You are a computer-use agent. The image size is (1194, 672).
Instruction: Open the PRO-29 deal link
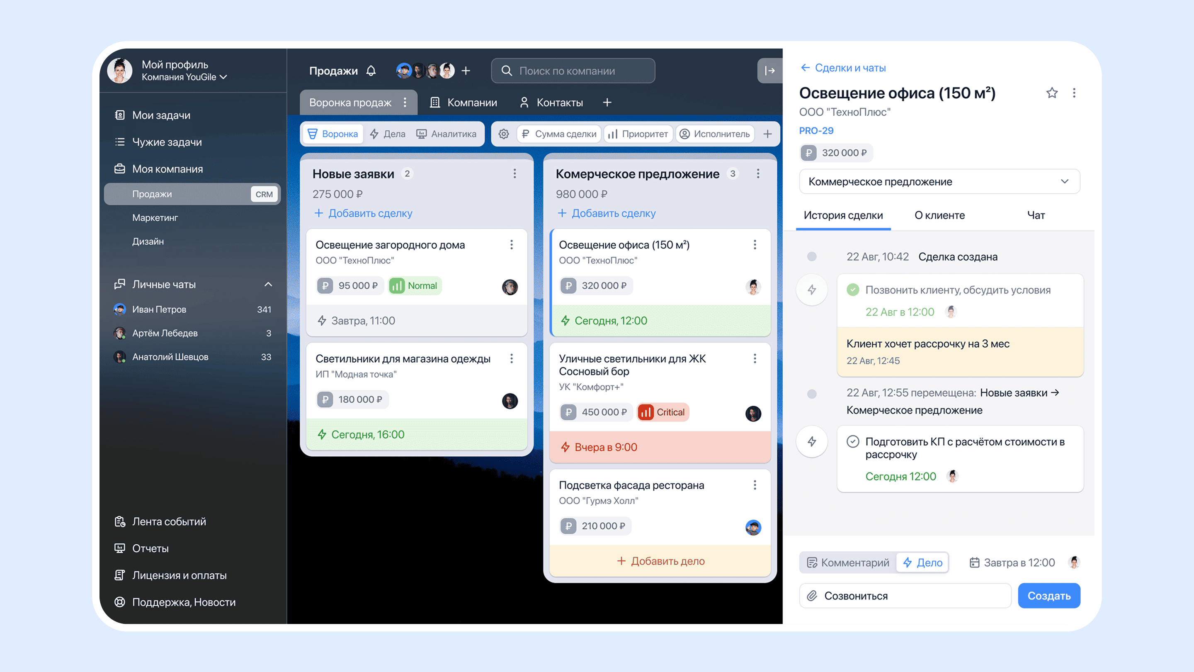816,131
